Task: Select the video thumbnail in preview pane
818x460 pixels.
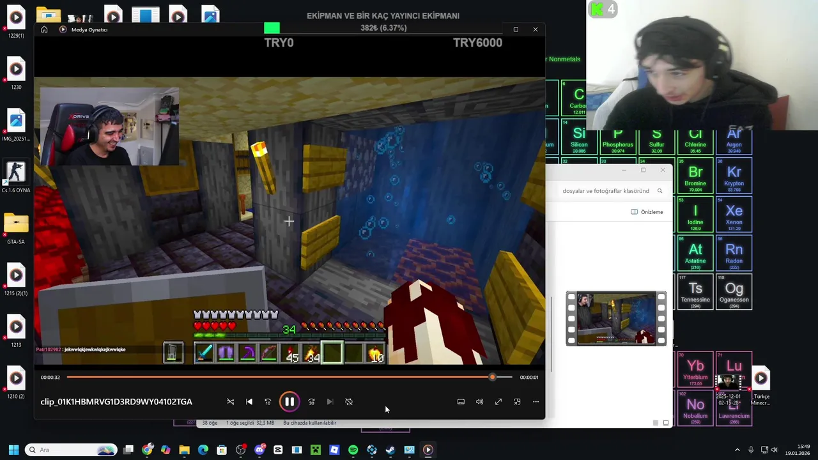Action: click(616, 318)
